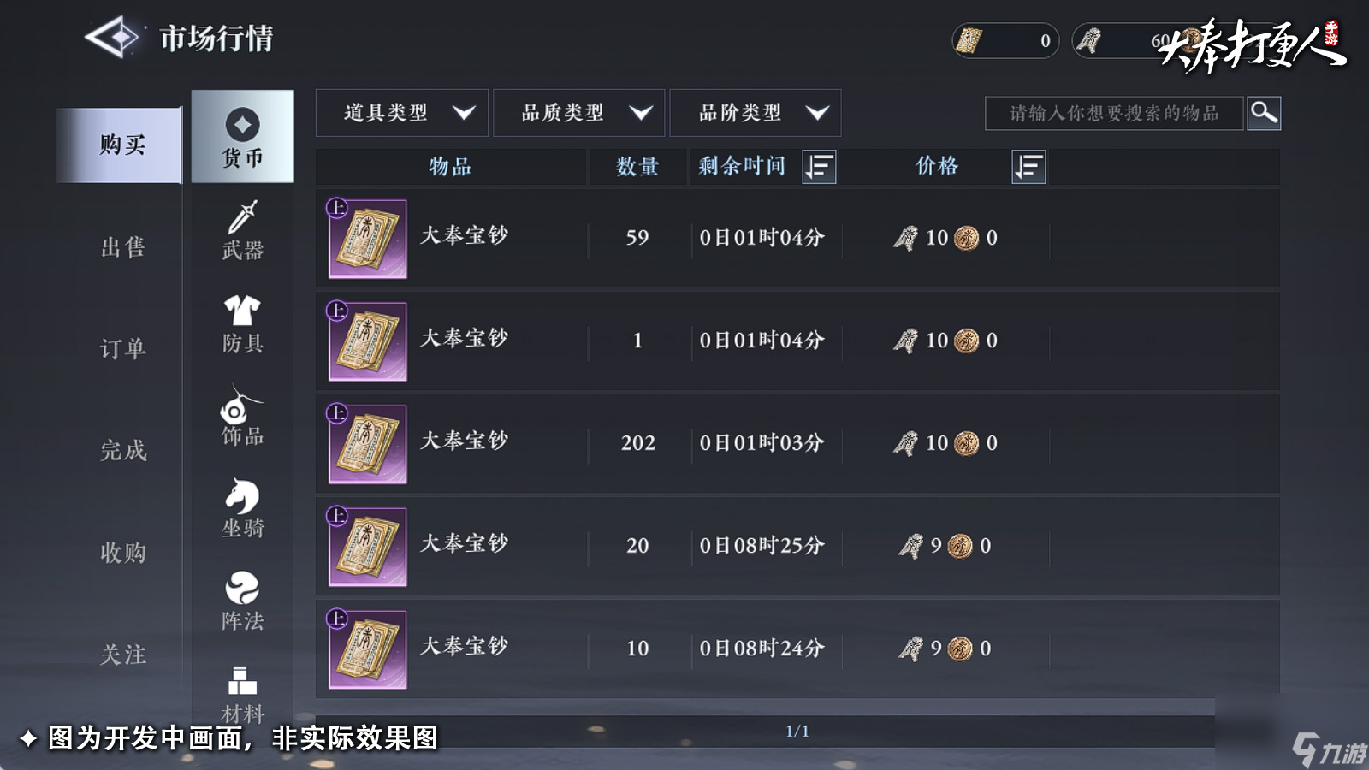Click the back arrow beside 市场行情

coord(112,37)
